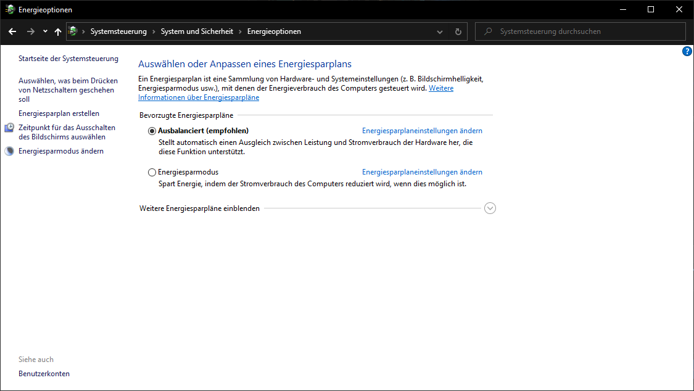Open recent locations dropdown arrow

[45, 31]
